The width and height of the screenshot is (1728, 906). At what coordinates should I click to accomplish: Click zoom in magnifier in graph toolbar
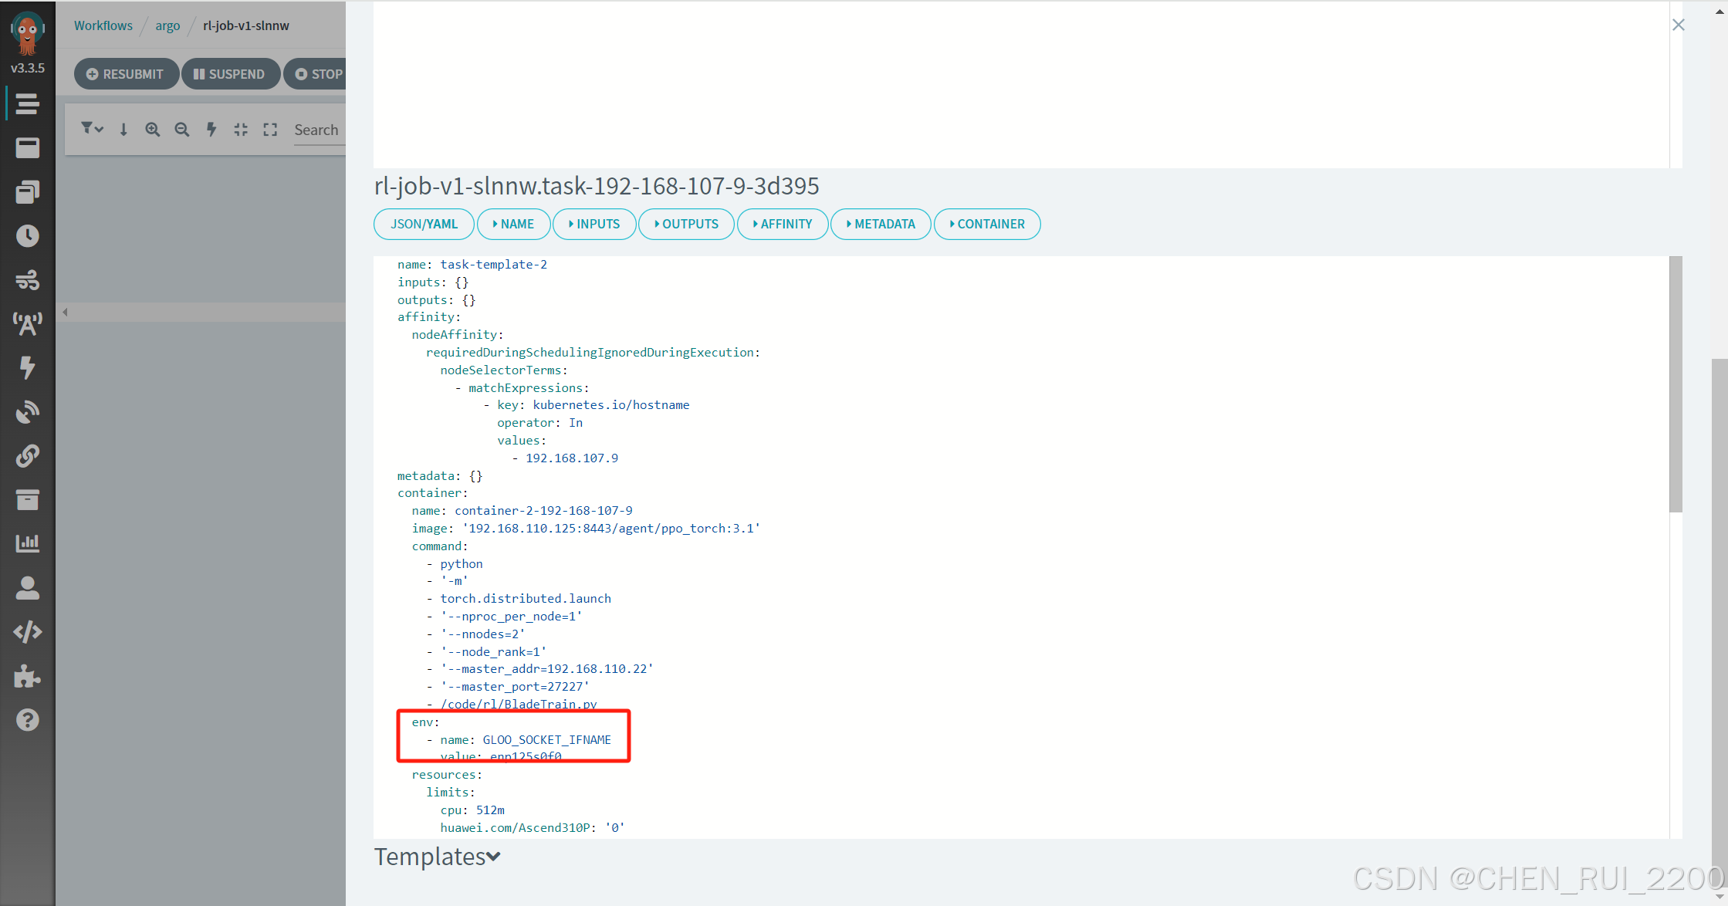pos(152,130)
